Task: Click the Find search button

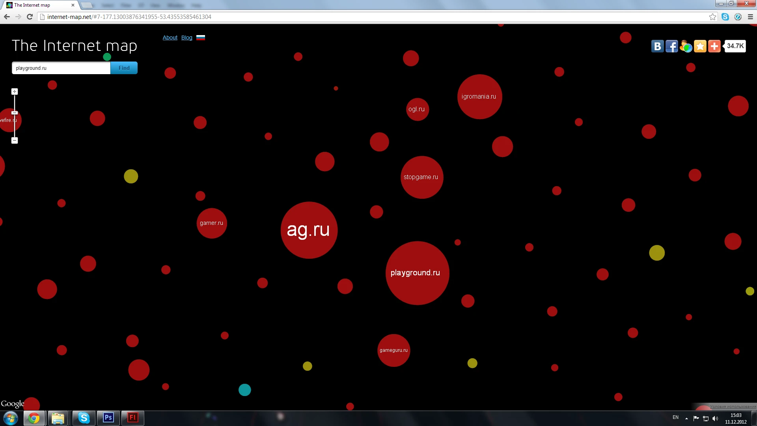Action: [124, 68]
